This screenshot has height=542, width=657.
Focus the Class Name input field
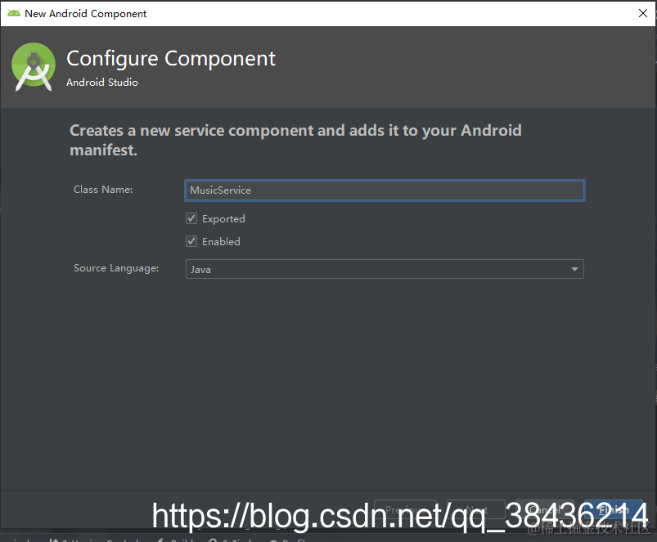coord(385,190)
